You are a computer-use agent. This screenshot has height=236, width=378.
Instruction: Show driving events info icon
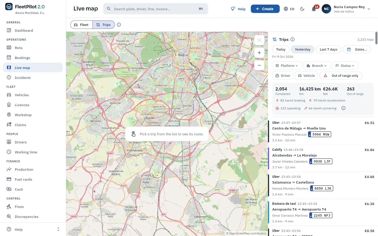(x=343, y=108)
